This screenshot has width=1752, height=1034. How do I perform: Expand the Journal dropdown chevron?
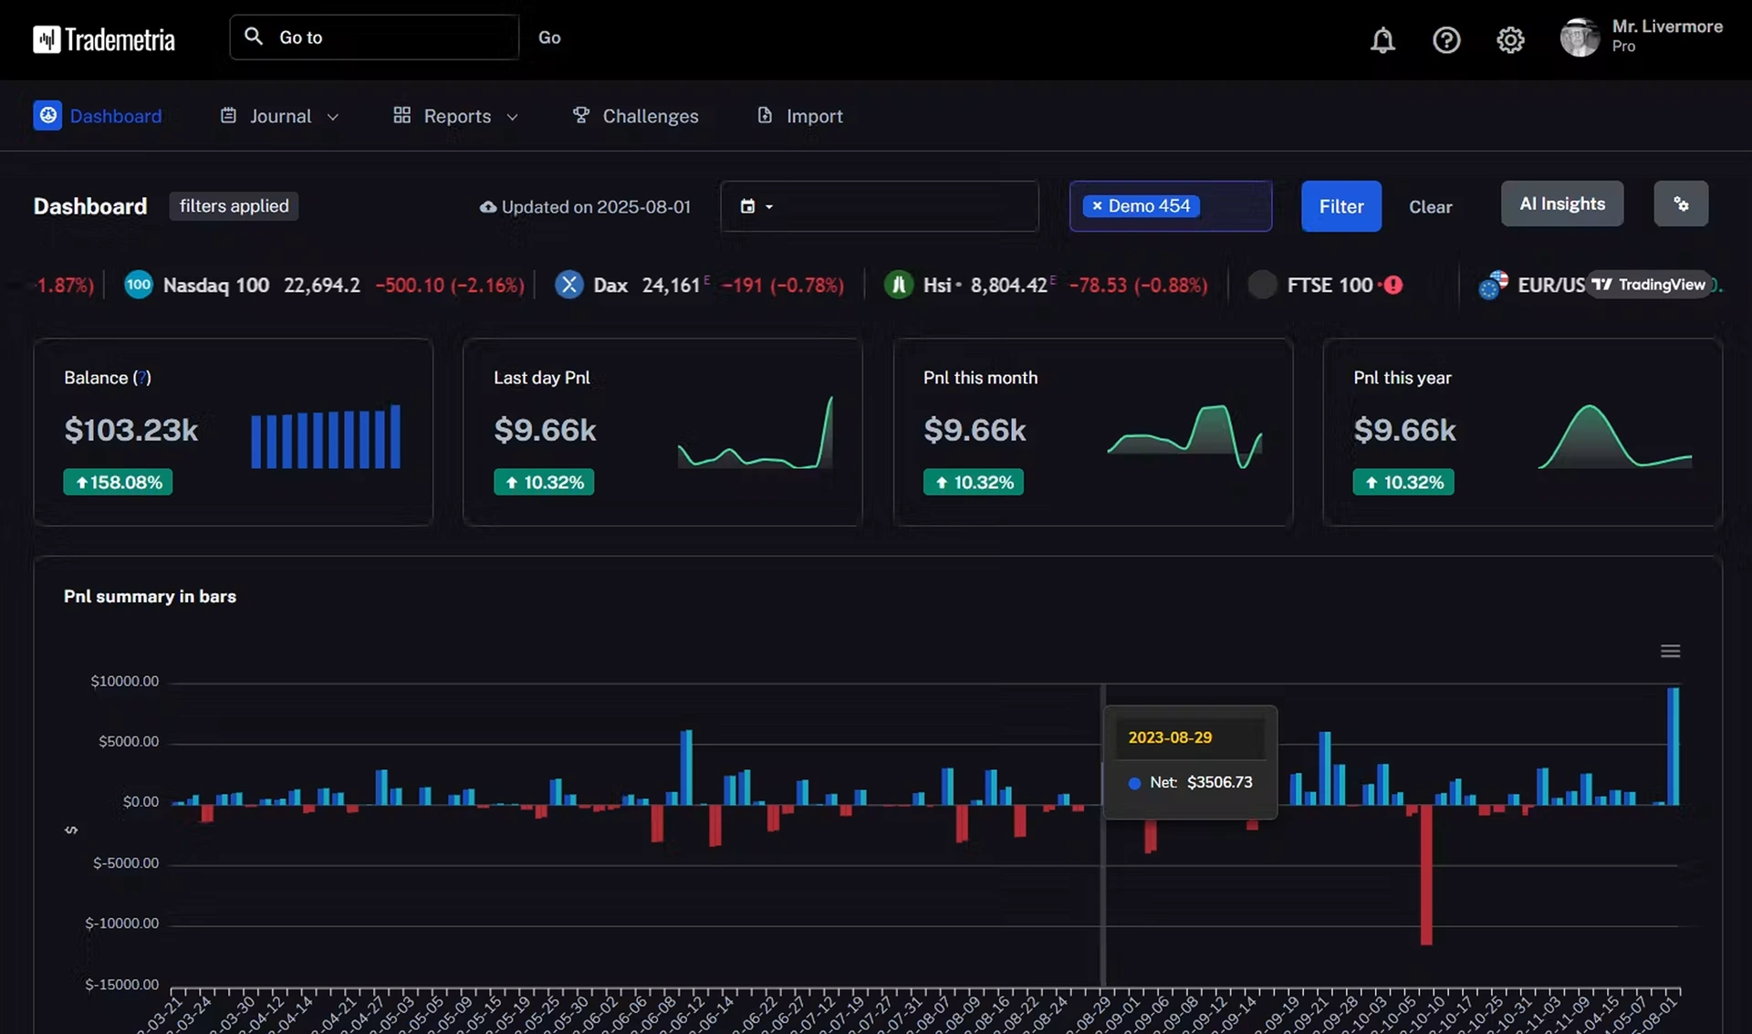332,117
